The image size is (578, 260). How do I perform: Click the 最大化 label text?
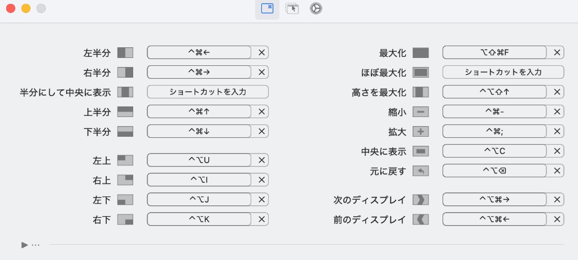(x=393, y=53)
